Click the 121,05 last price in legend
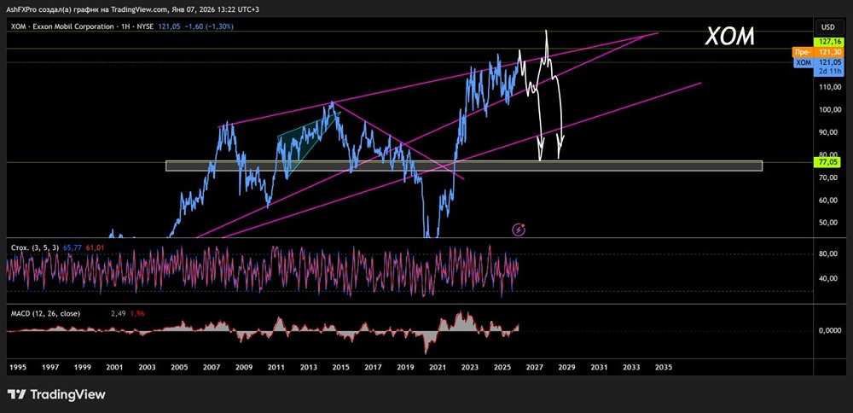Viewport: 853px width, 413px height. pyautogui.click(x=169, y=26)
